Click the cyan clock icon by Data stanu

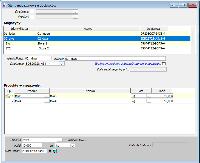tap(55, 151)
